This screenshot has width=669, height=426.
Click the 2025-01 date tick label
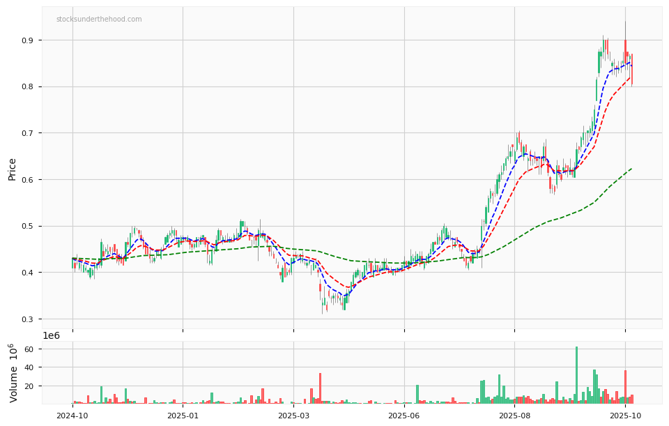pos(183,416)
